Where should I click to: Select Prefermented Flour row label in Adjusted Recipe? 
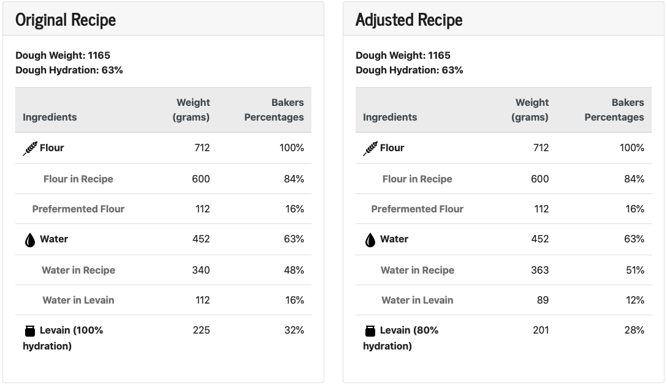coord(417,209)
